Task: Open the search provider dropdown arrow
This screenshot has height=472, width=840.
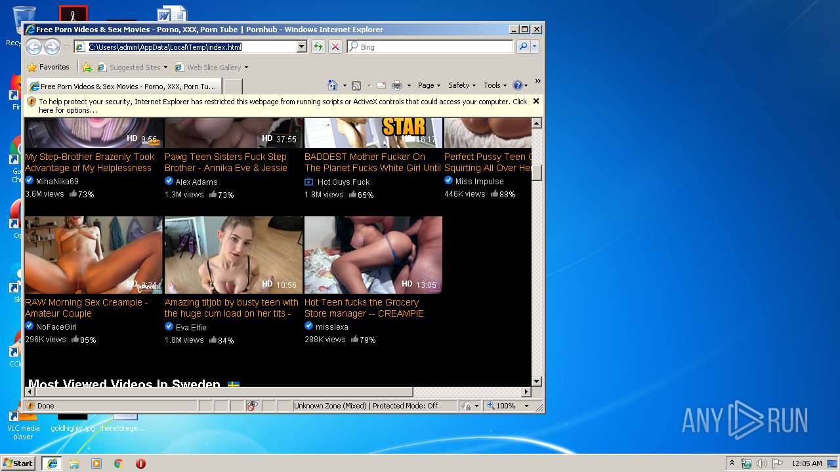Action: coord(535,47)
